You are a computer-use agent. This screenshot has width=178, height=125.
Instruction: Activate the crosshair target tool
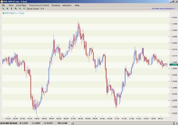tap(7, 9)
